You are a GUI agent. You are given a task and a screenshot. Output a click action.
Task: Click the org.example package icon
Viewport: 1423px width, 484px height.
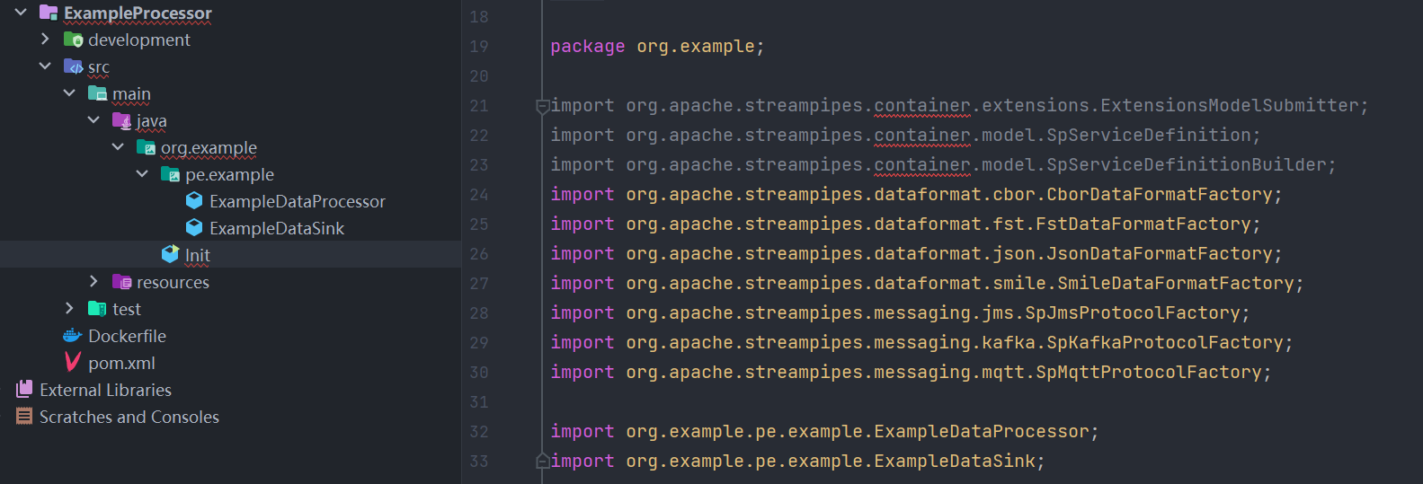[146, 147]
